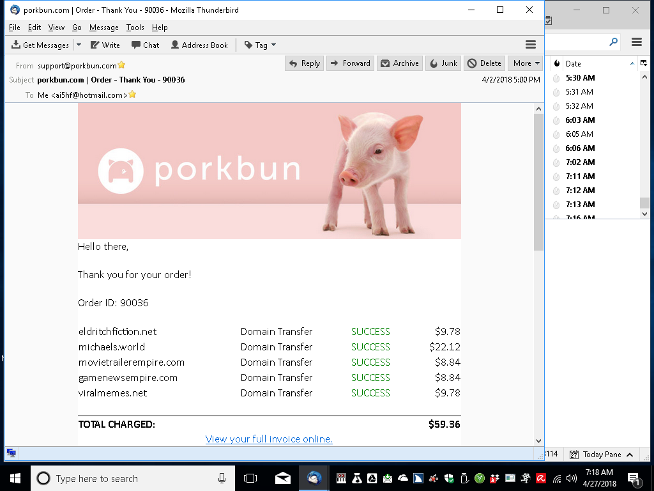Sort message list by Date column
This screenshot has height=491, width=654.
(600, 63)
